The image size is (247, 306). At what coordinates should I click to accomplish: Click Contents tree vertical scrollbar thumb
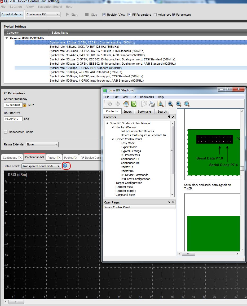[x=172, y=150]
